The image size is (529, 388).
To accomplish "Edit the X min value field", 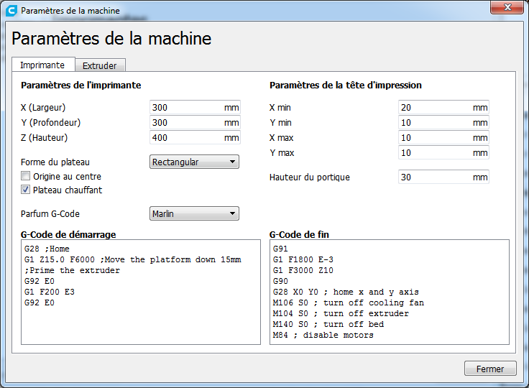I will point(443,107).
